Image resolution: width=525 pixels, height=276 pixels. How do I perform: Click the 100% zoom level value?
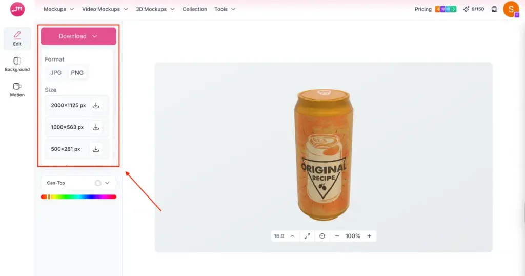click(x=353, y=236)
